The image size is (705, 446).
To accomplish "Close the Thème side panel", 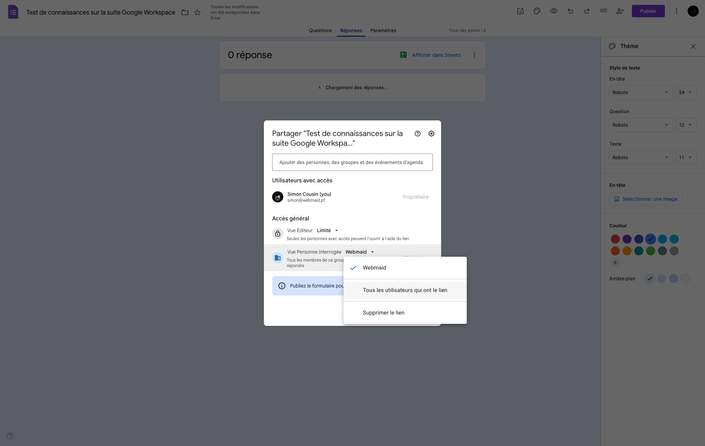I will (693, 46).
